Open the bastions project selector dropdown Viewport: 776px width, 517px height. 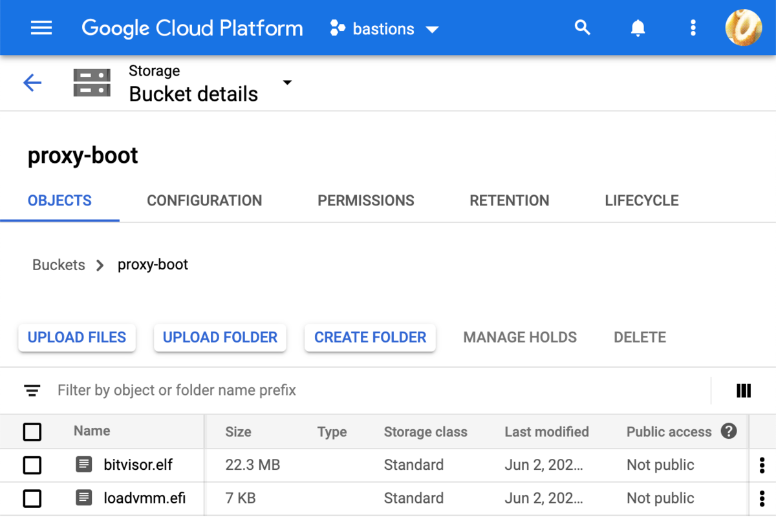(x=384, y=29)
